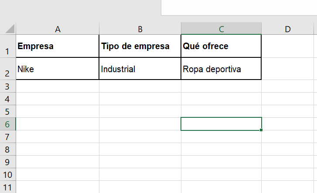Click the "Empresa" header cell

pos(58,46)
